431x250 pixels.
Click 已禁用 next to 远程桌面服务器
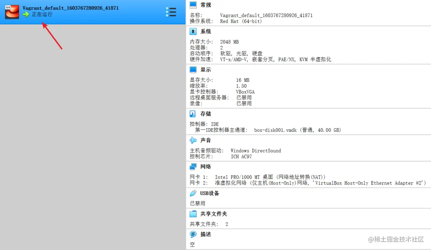pos(244,98)
